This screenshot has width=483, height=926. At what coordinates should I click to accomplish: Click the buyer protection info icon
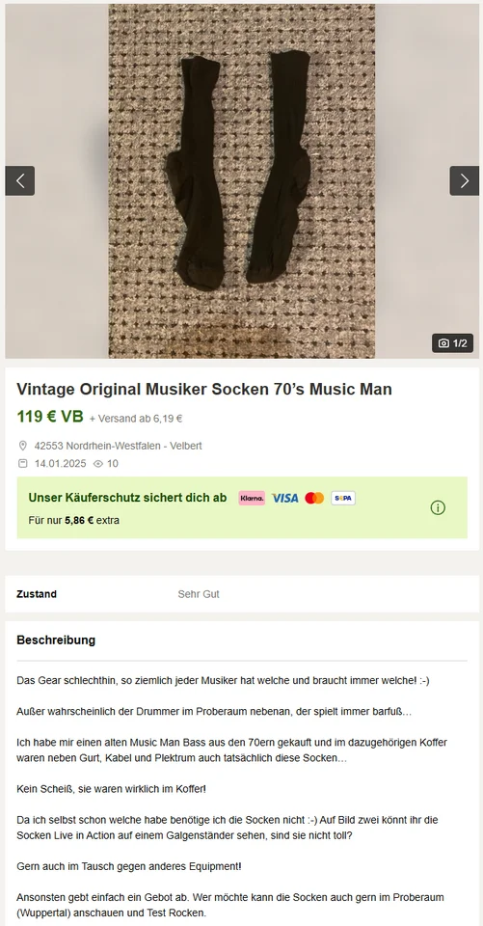point(438,508)
